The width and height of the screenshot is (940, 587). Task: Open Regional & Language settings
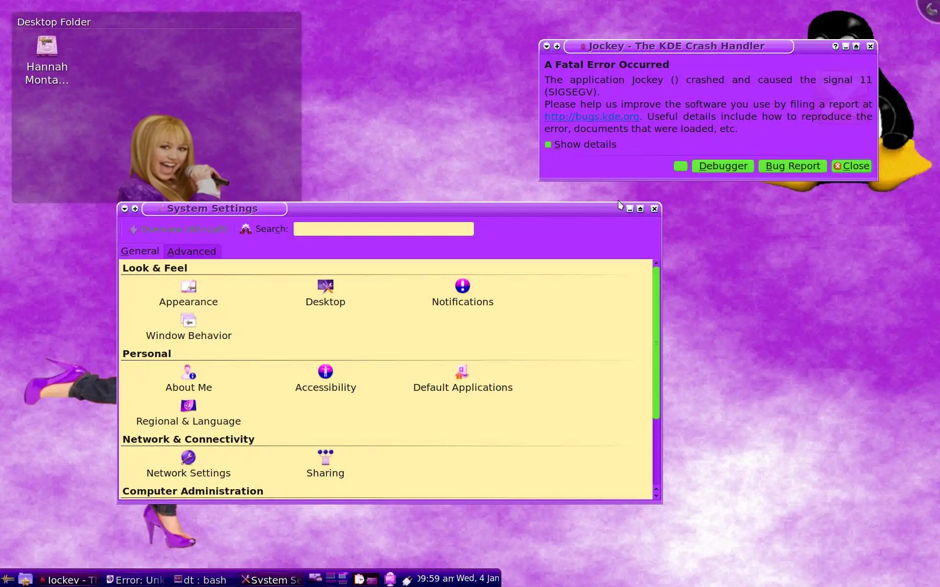click(x=188, y=406)
